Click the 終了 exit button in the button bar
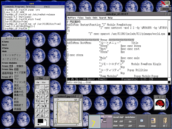This screenshot has height=129, width=172. click(165, 122)
